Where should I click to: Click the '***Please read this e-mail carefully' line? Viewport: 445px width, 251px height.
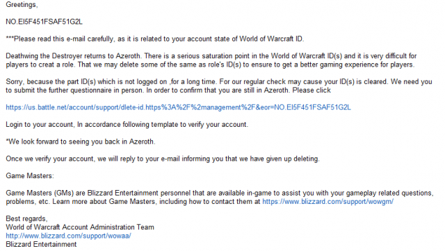pyautogui.click(x=154, y=39)
